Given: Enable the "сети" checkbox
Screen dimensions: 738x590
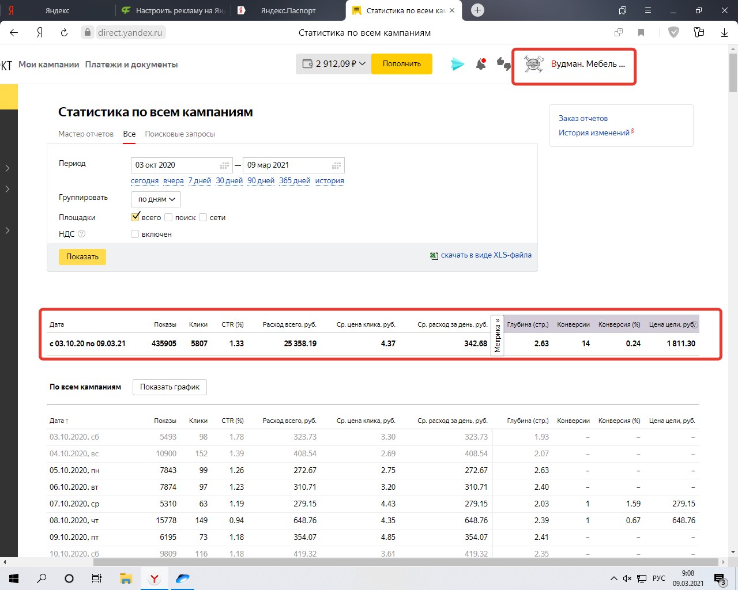Looking at the screenshot, I should tap(203, 217).
